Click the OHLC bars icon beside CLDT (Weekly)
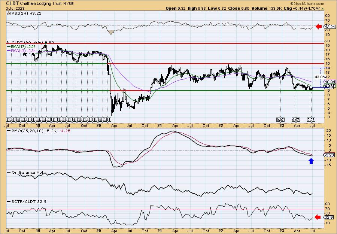The height and width of the screenshot is (234, 337). click(x=9, y=42)
